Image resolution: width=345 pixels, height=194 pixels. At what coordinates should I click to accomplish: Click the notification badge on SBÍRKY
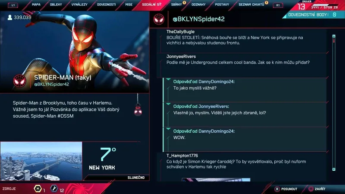pyautogui.click(x=185, y=3)
